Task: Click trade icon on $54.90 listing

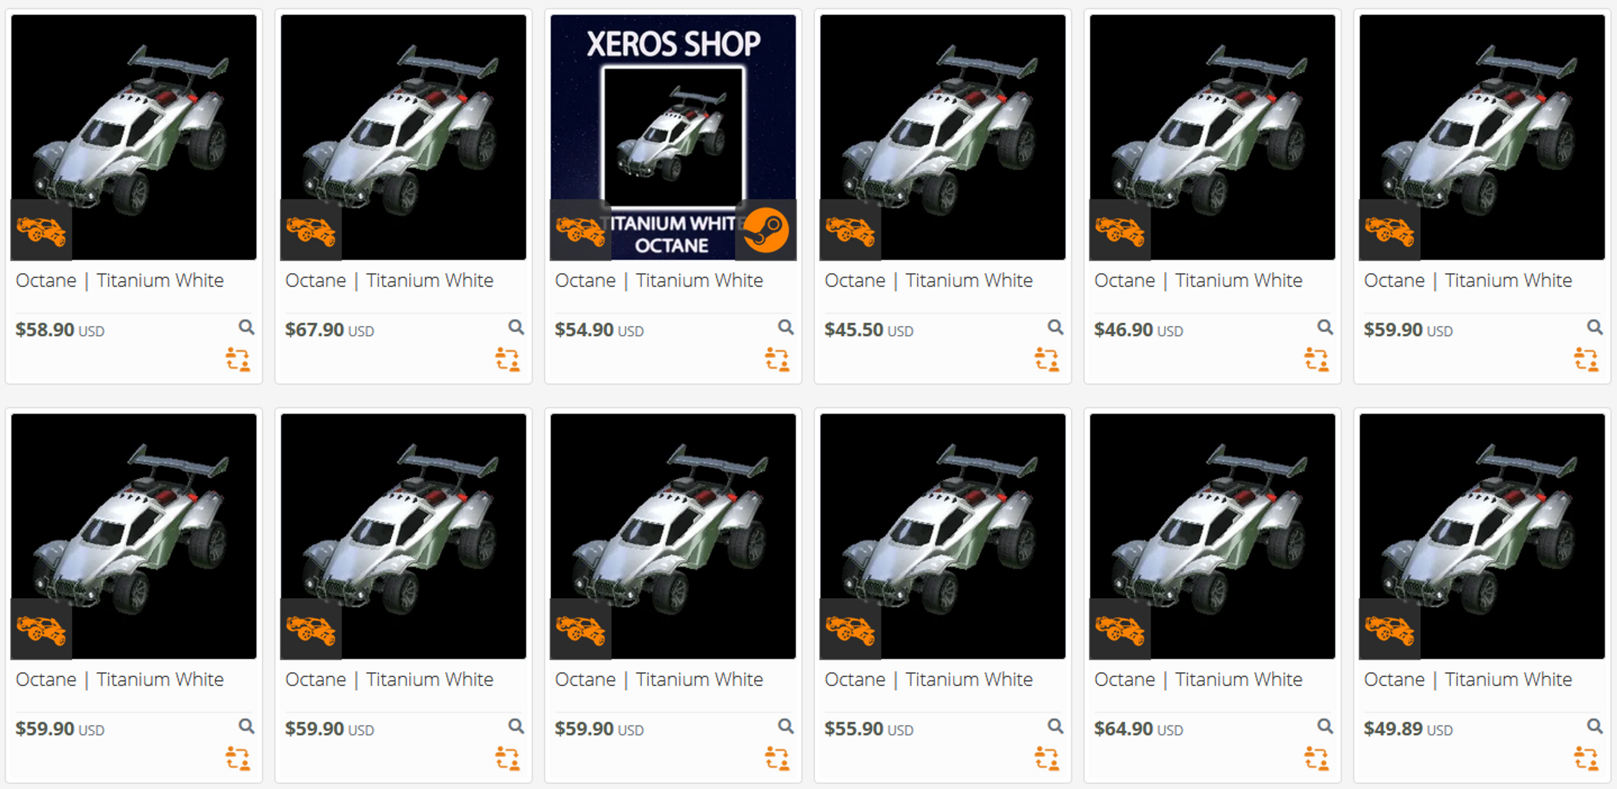Action: 777,359
